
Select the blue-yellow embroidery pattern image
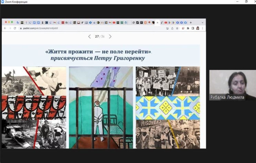168,108
